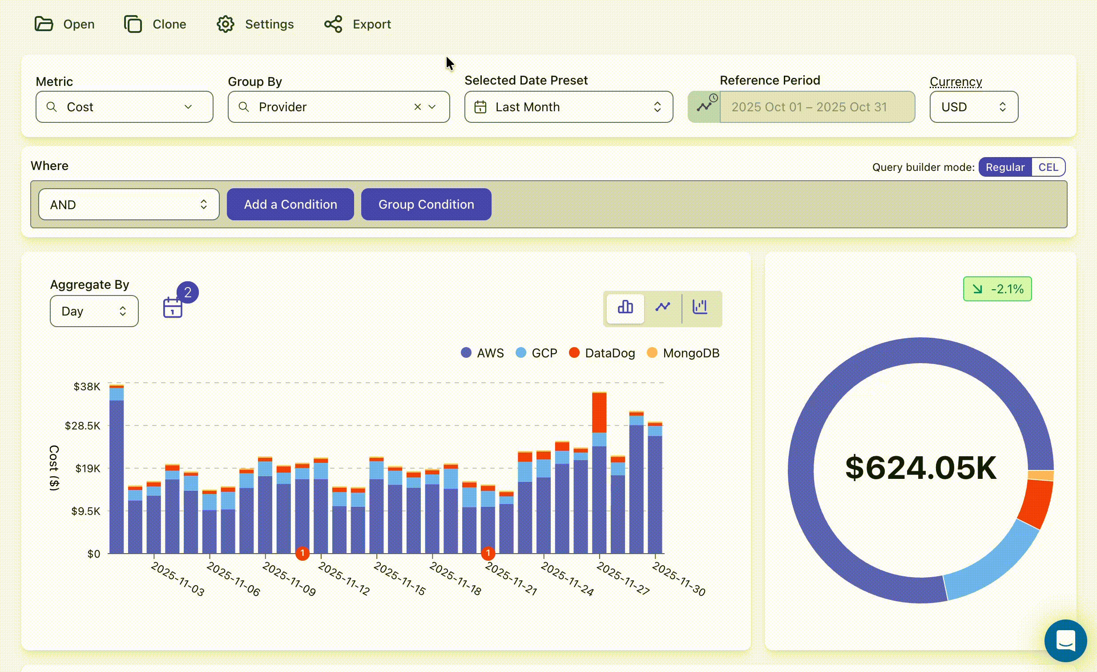Switch to line chart view
The image size is (1097, 672).
662,307
